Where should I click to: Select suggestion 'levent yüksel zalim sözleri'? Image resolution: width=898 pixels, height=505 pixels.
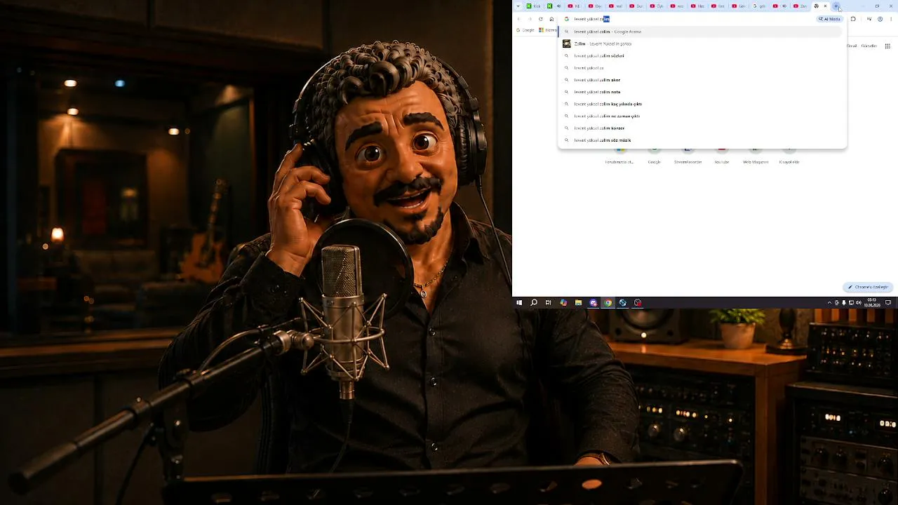702,55
